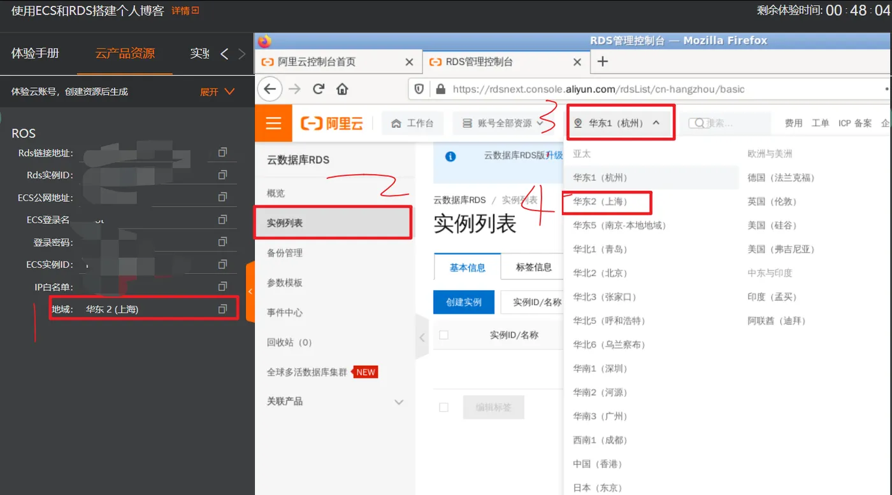892x495 pixels.
Task: Click the shield tracking protection icon
Action: point(419,89)
